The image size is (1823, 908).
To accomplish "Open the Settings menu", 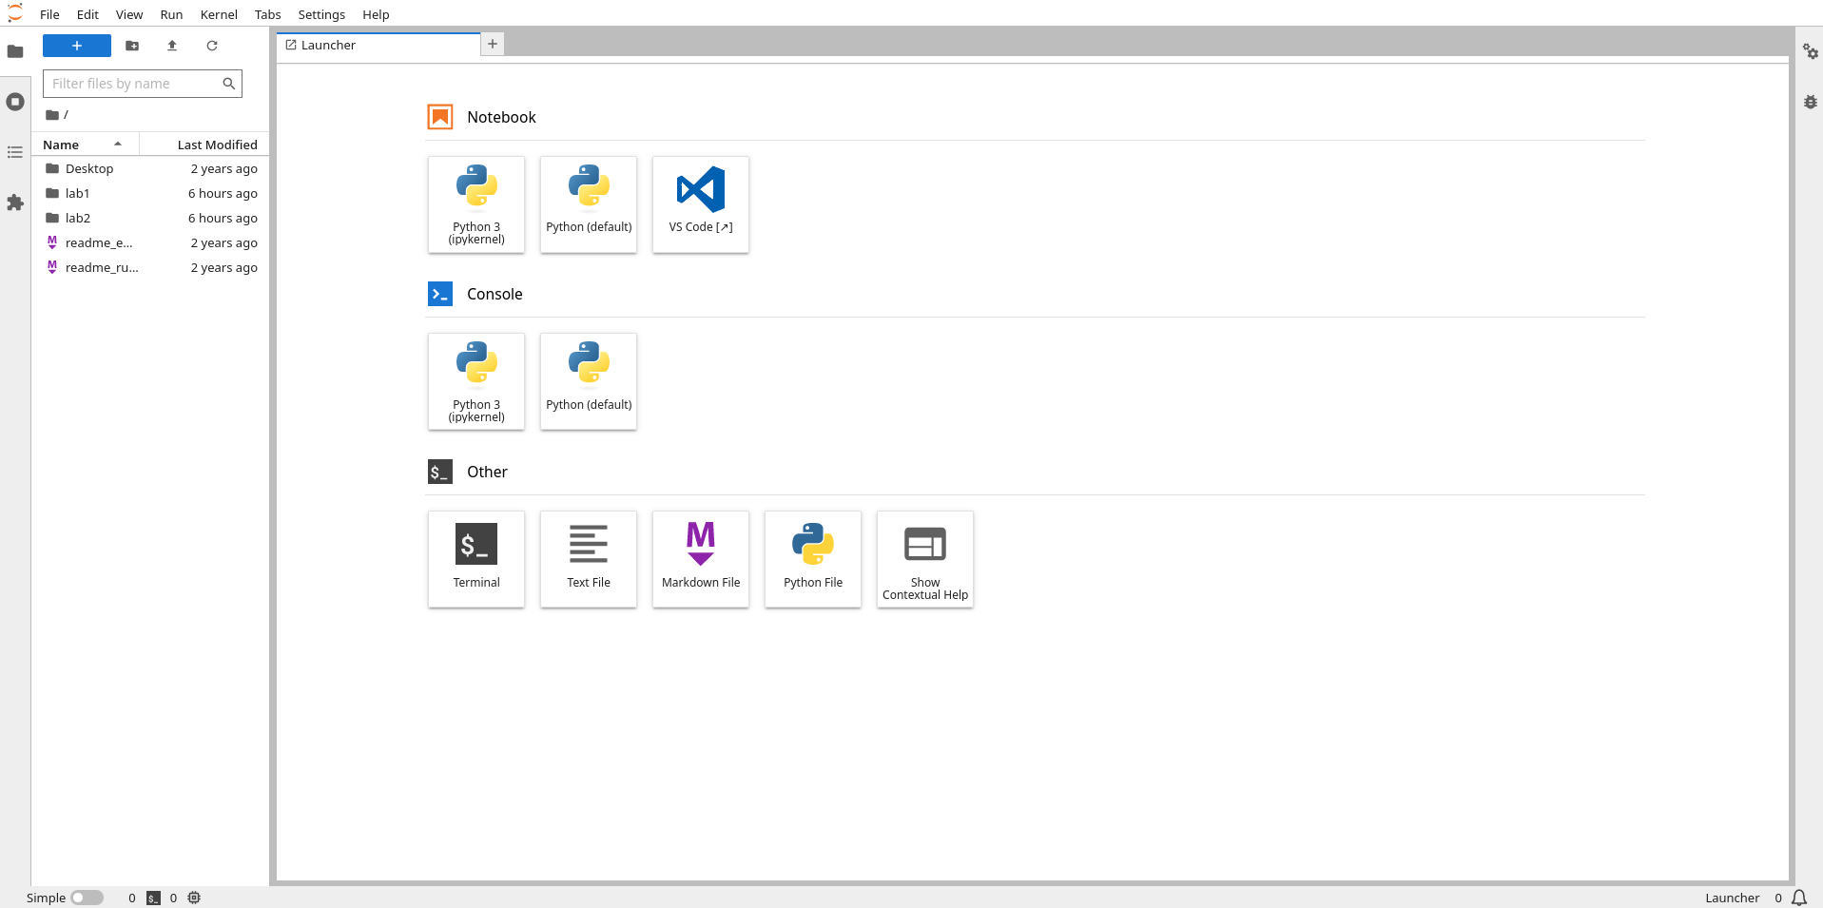I will (x=321, y=14).
